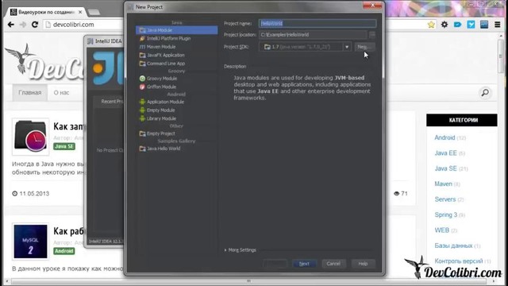Focus the Project name field
The width and height of the screenshot is (508, 286).
coord(317,23)
